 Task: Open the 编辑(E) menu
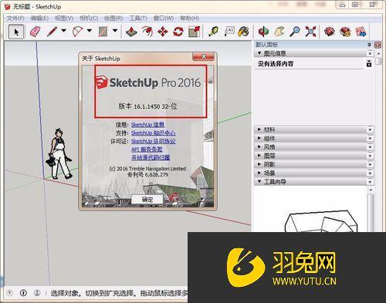pos(39,19)
